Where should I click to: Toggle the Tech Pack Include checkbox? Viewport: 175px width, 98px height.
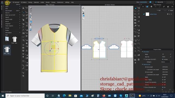point(163,59)
